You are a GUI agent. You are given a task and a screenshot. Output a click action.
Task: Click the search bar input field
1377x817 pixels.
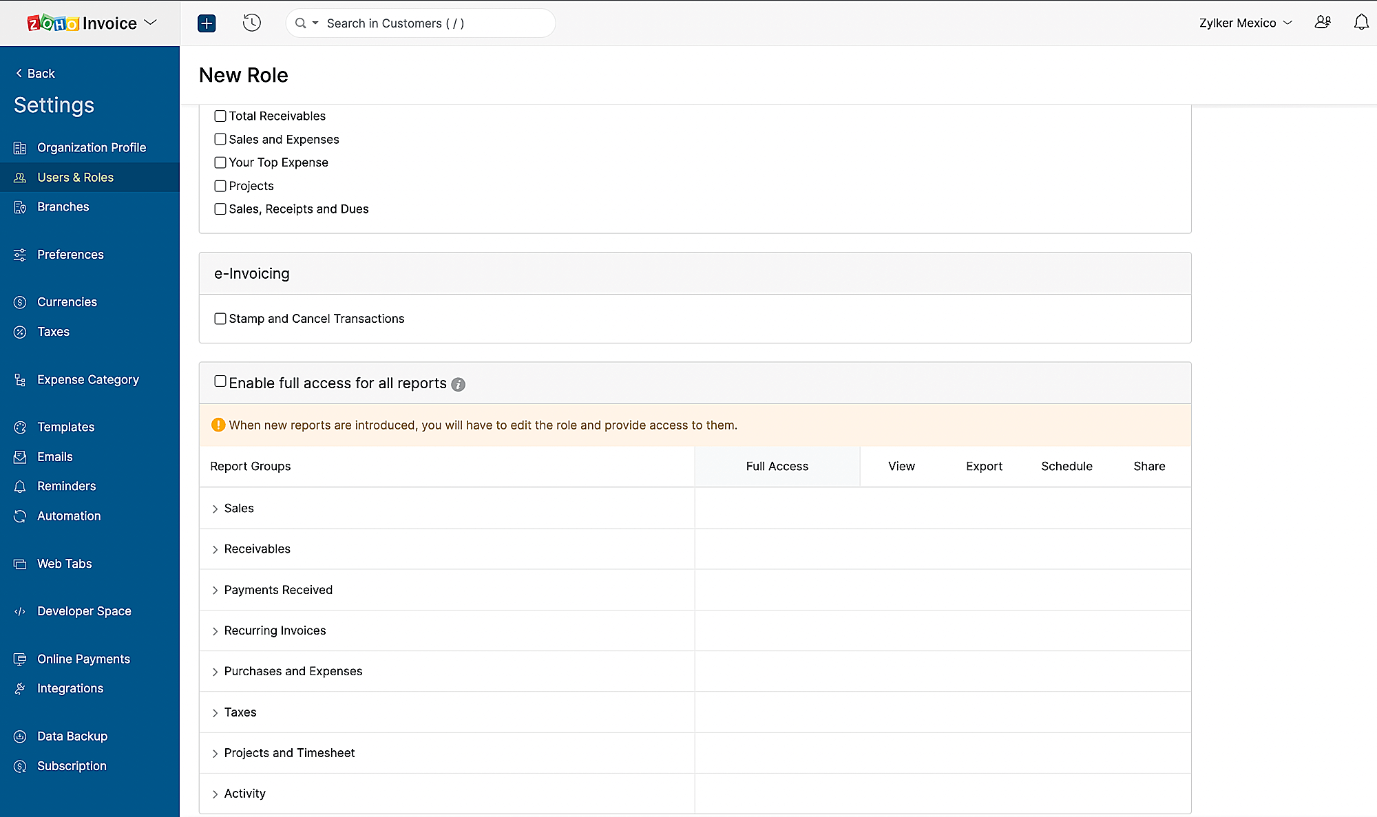click(420, 23)
